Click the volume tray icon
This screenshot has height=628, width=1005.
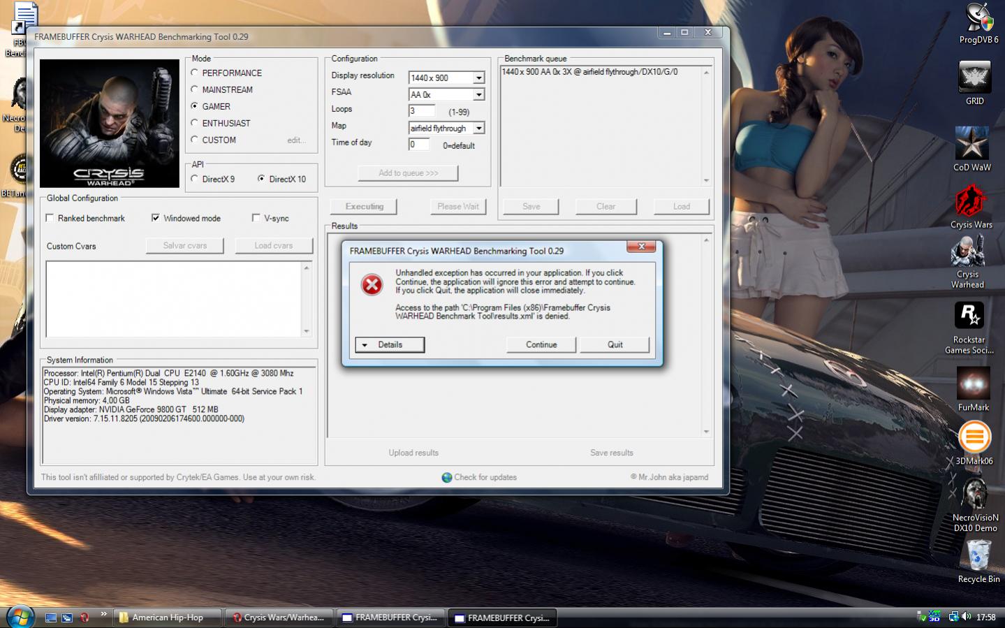coord(967,616)
